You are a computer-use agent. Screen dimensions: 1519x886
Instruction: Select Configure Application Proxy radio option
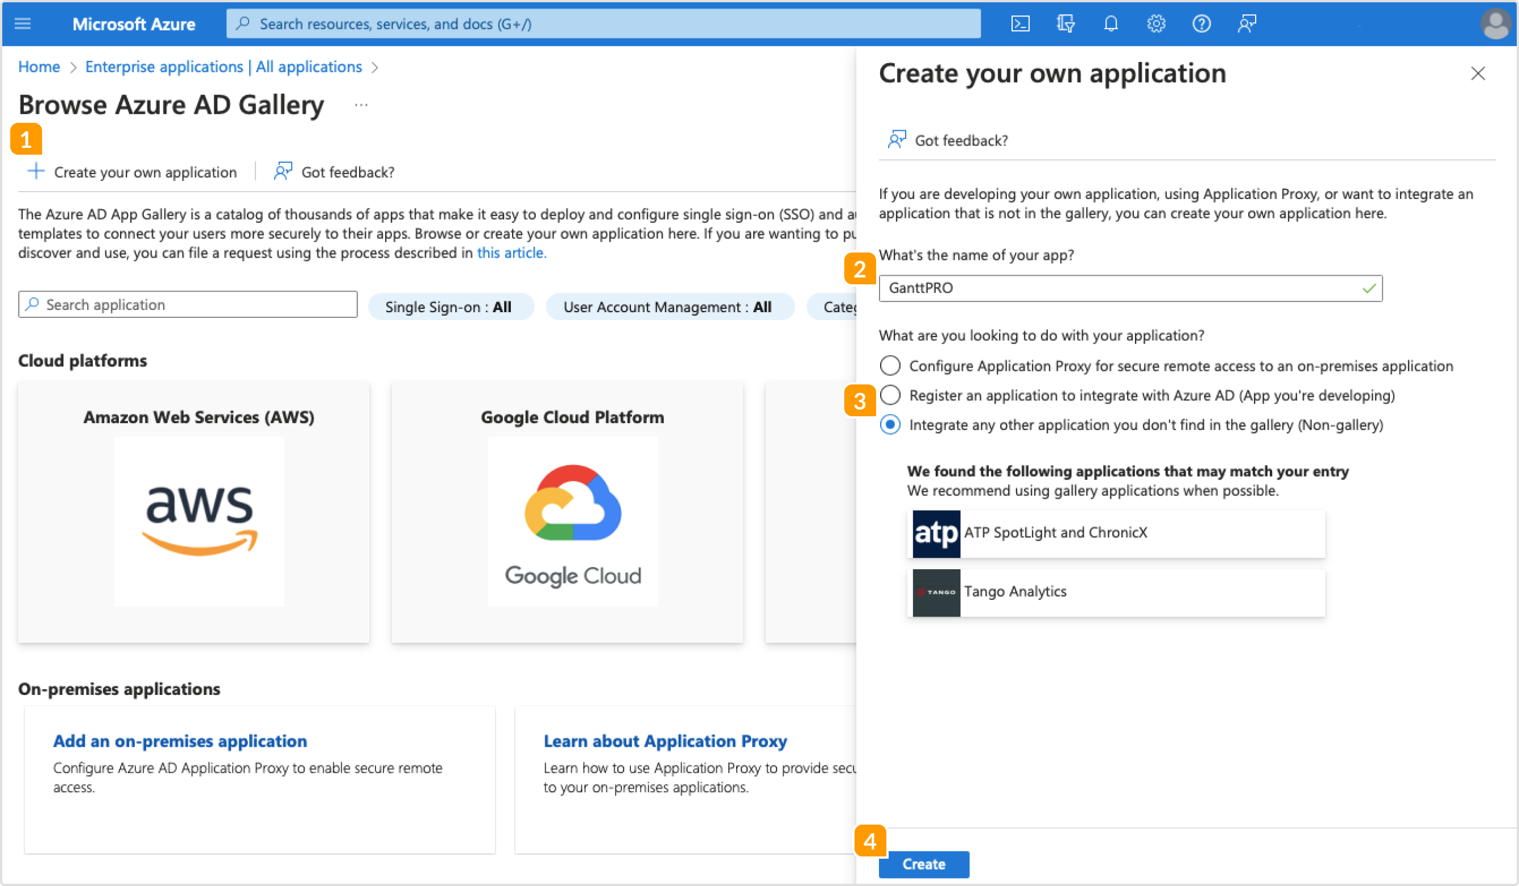coord(890,365)
